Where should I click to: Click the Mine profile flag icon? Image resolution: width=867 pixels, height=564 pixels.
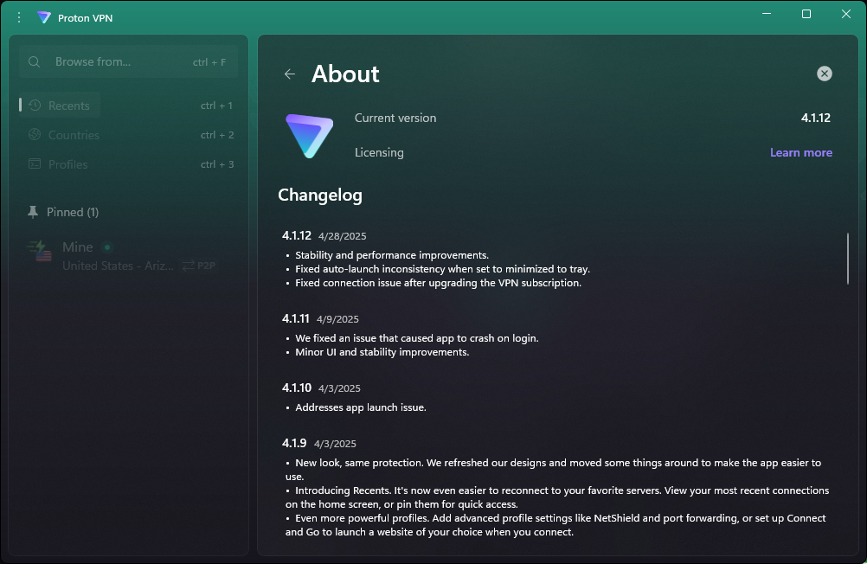41,251
